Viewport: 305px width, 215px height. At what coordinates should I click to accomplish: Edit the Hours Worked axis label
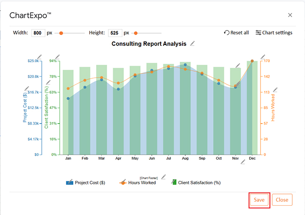pyautogui.click(x=275, y=89)
